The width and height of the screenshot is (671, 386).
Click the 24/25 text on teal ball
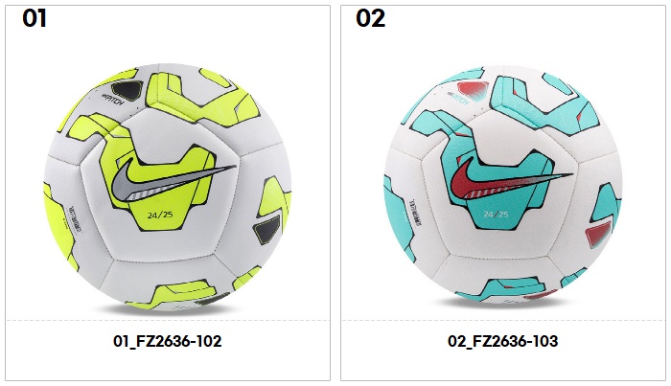pos(496,215)
